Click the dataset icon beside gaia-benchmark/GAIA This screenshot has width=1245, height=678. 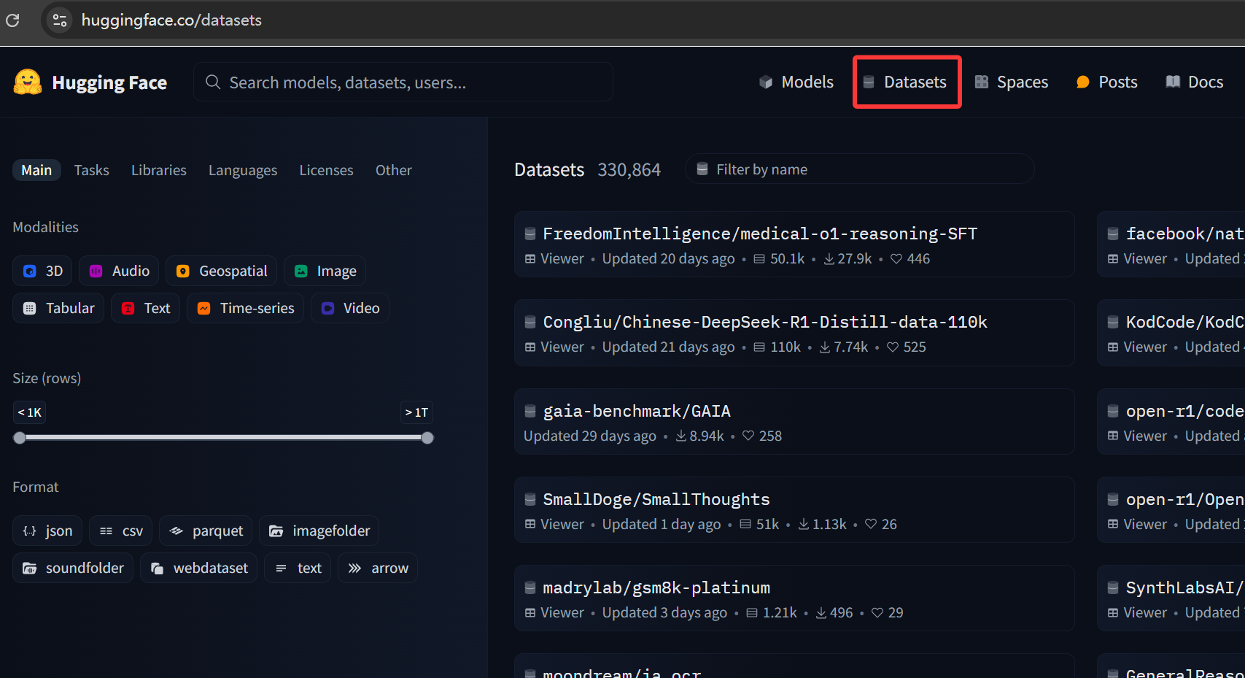(x=530, y=411)
